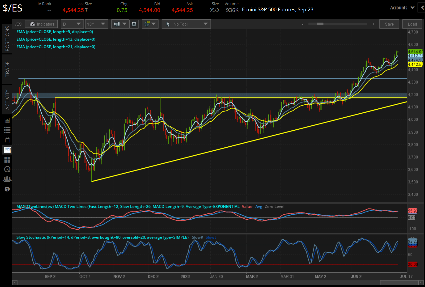Open the D aggregation period dropdown

click(72, 24)
